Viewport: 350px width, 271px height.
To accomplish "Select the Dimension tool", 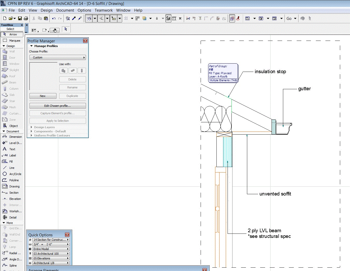I will [12, 137].
